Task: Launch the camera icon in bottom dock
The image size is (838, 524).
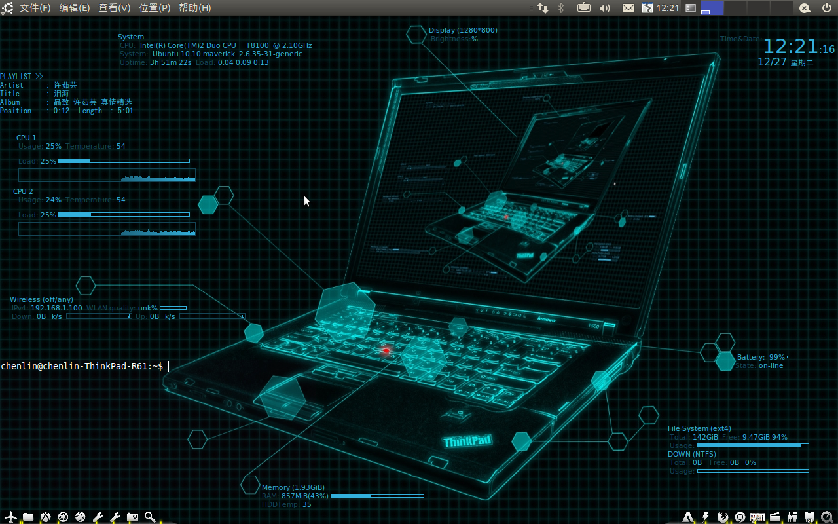Action: pyautogui.click(x=133, y=517)
